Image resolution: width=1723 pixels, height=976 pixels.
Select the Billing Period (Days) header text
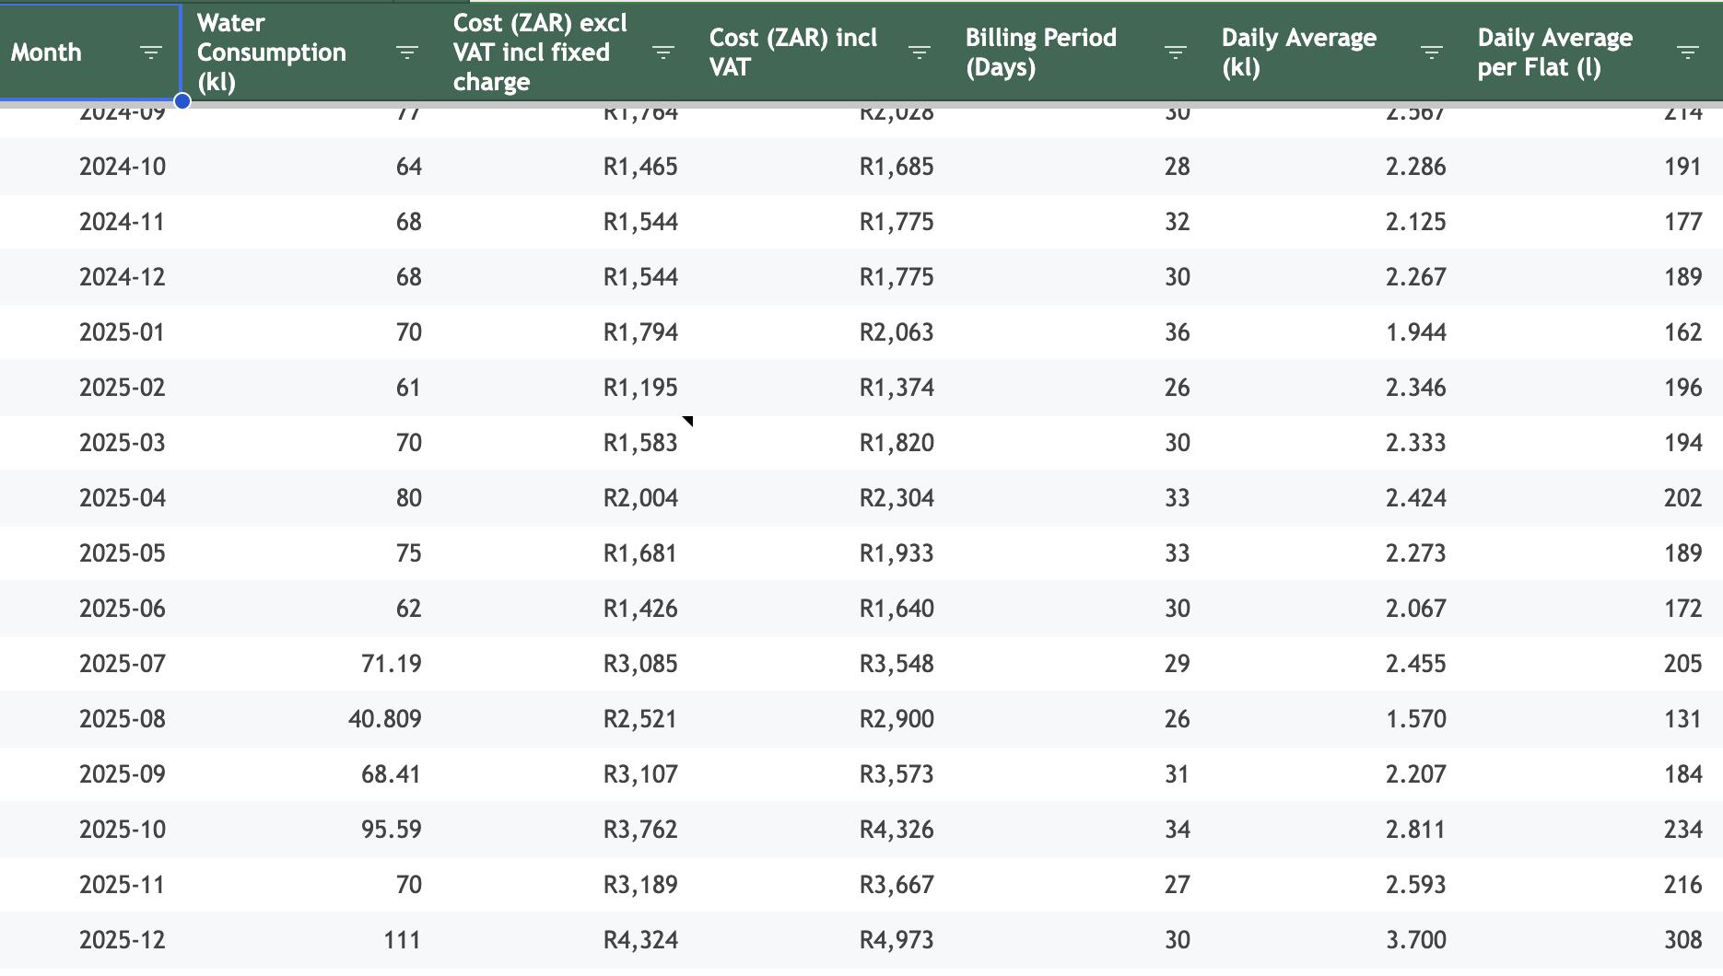[x=1041, y=52]
